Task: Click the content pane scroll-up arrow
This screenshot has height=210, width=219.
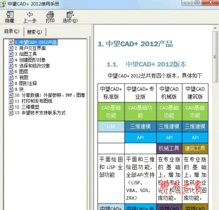Action: coord(215,28)
